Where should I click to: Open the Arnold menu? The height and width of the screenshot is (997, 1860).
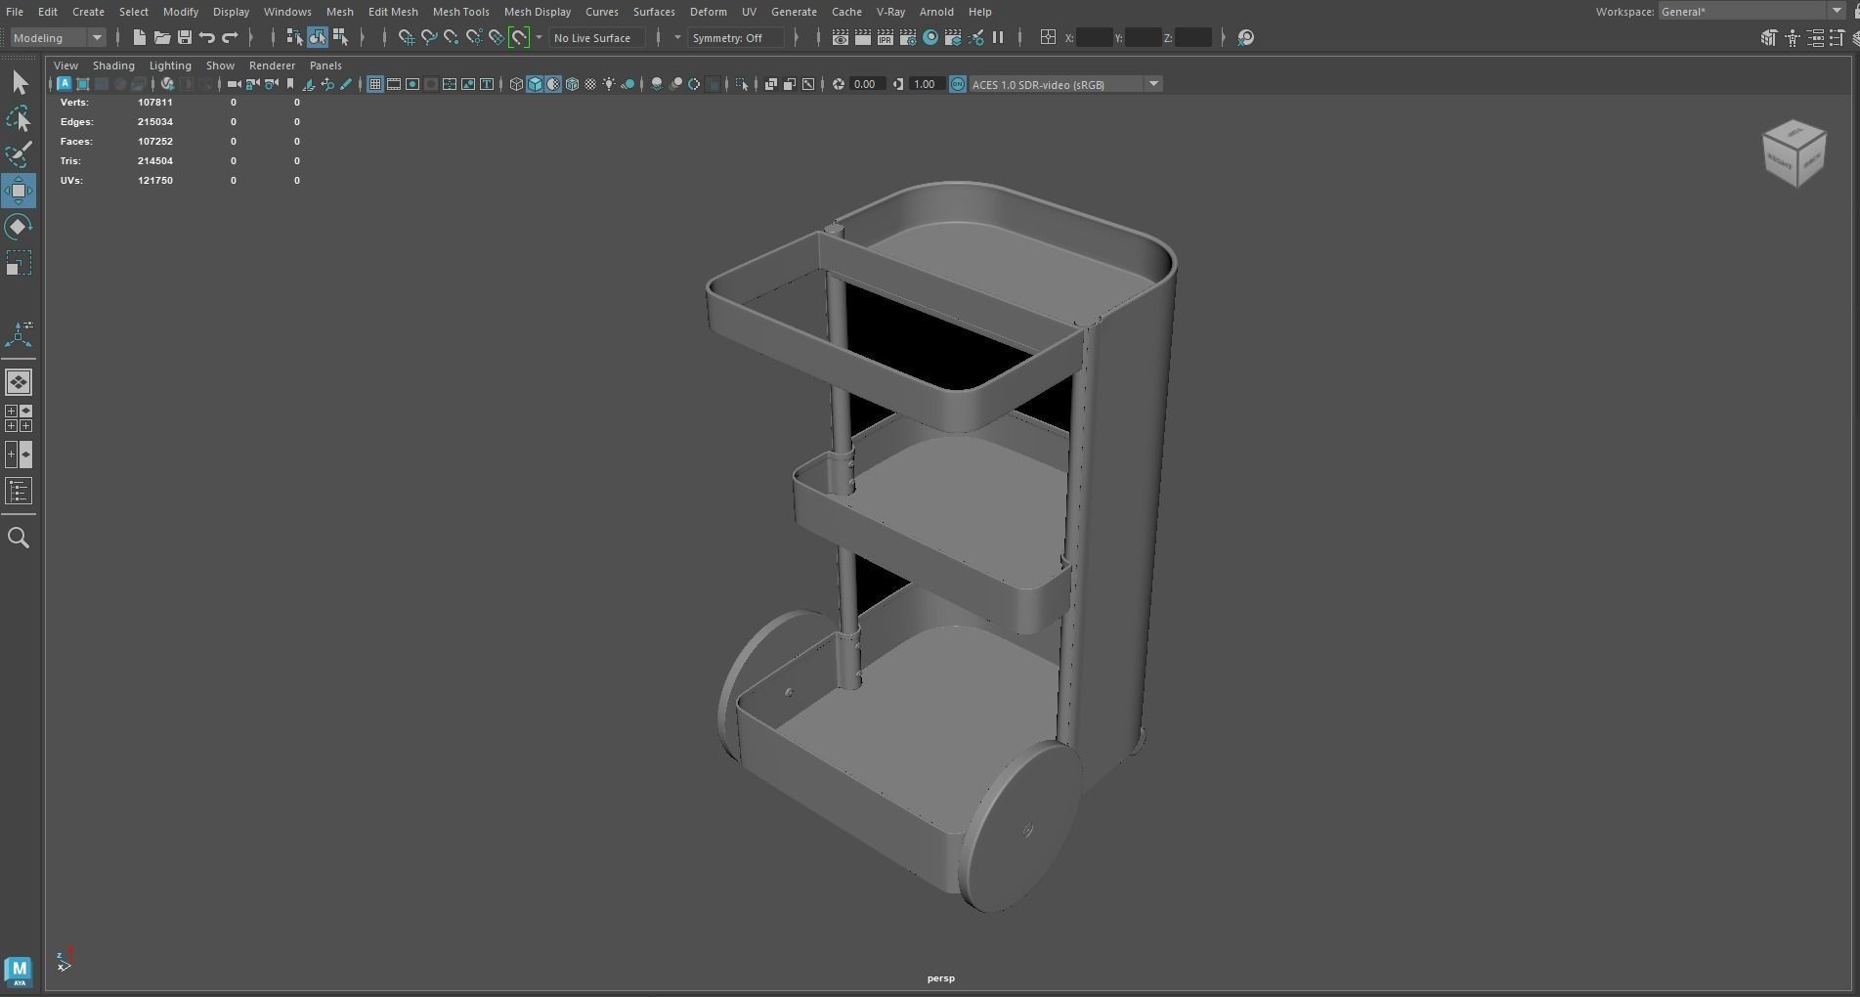coord(936,12)
